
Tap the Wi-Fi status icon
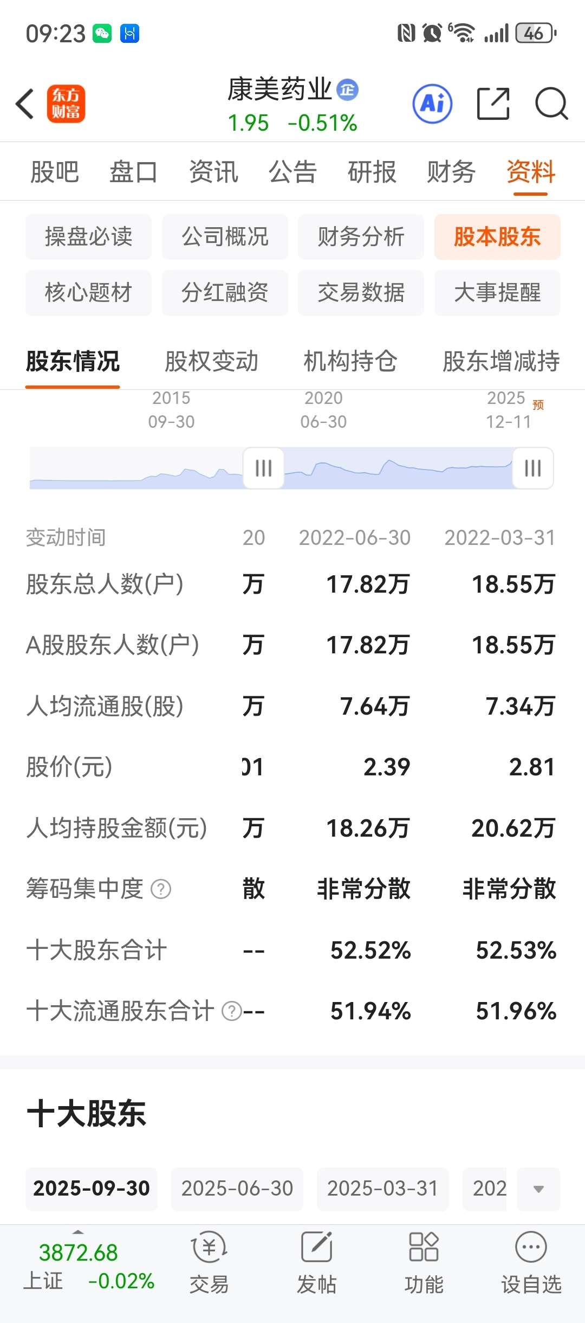pyautogui.click(x=461, y=33)
